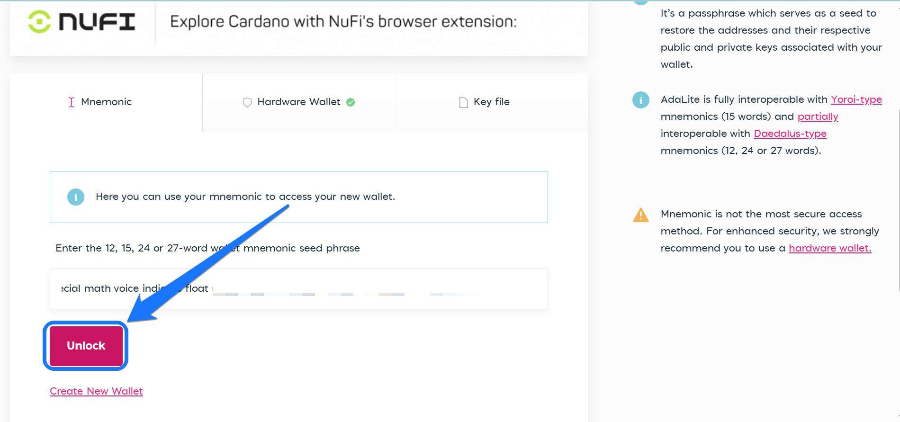Viewport: 900px width, 422px height.
Task: Open the Daedalus-type link
Action: pyautogui.click(x=790, y=134)
